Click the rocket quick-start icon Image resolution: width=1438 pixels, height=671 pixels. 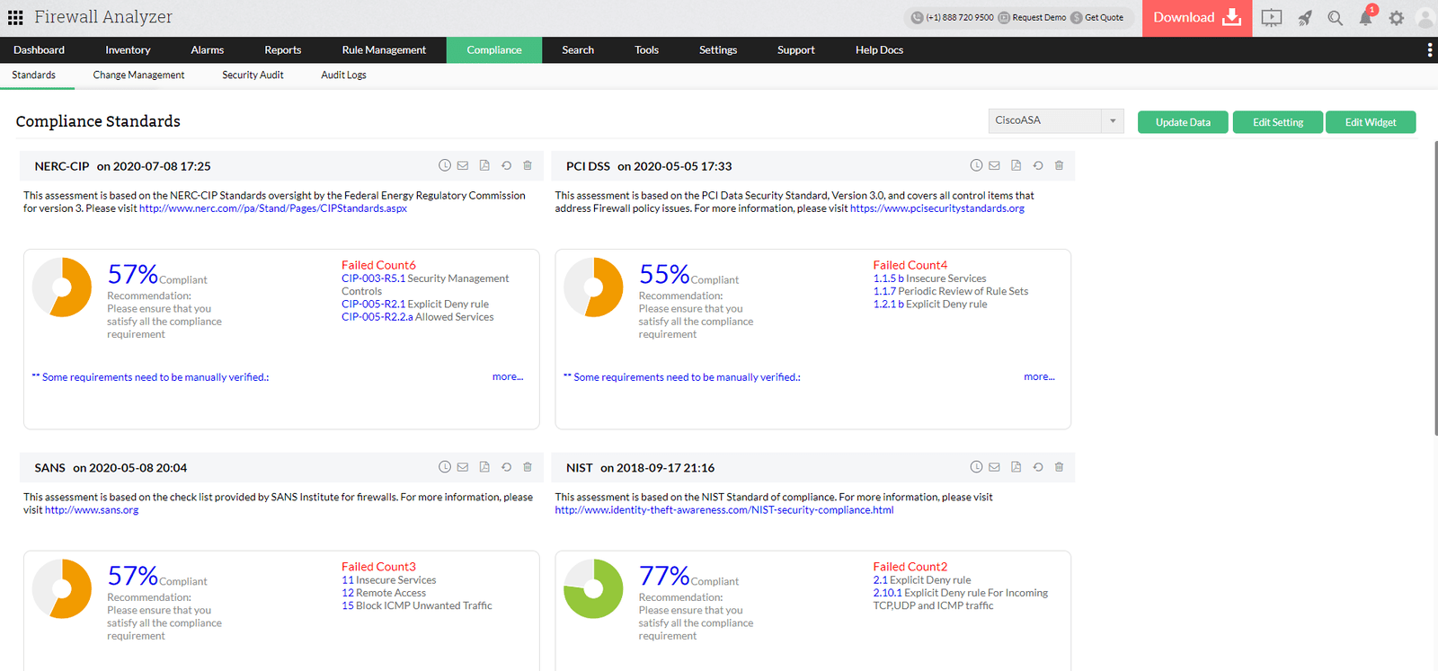click(x=1305, y=18)
